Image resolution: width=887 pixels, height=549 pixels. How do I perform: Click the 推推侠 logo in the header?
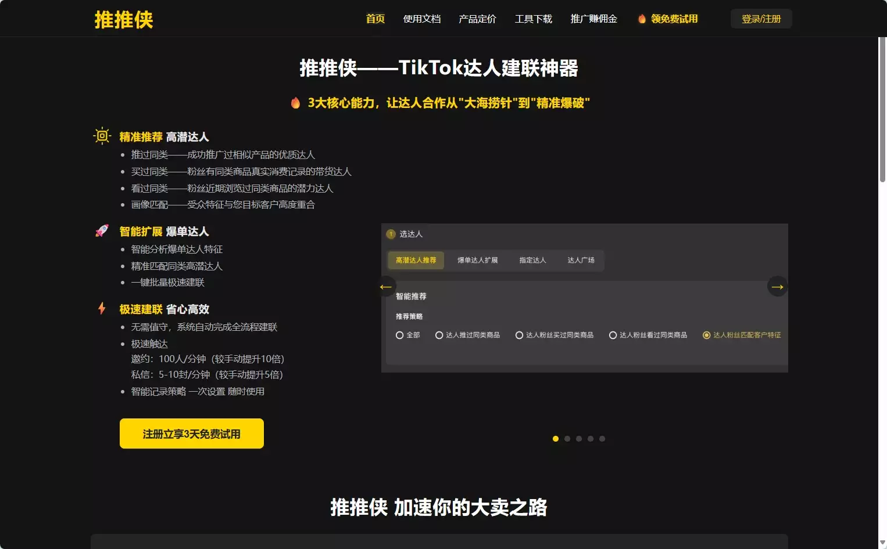124,20
